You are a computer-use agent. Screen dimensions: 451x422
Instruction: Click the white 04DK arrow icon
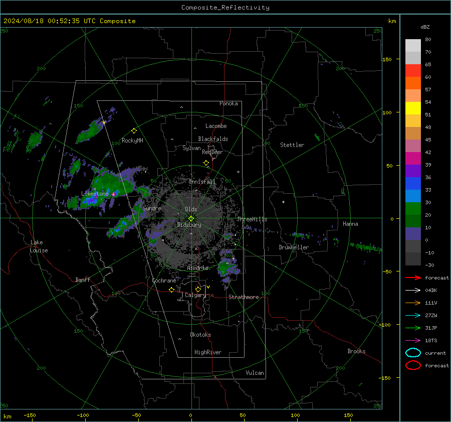(x=413, y=290)
